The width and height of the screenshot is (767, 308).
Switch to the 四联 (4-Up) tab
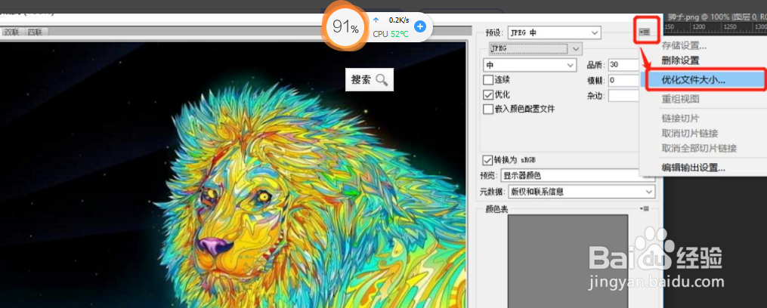pyautogui.click(x=35, y=32)
